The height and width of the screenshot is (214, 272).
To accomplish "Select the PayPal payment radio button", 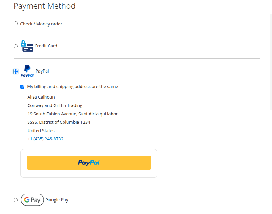I will (16, 71).
